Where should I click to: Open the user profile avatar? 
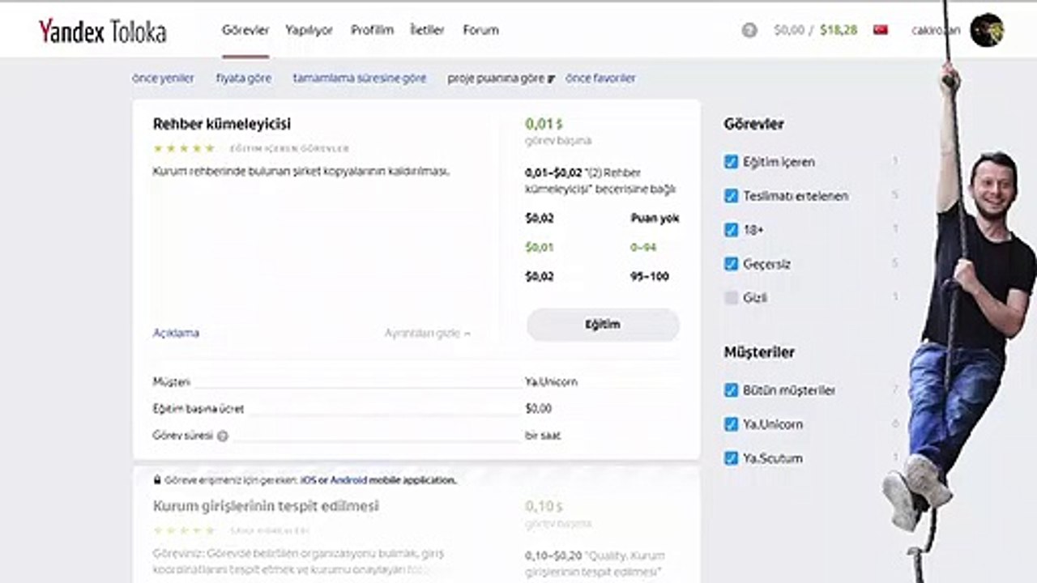[987, 30]
